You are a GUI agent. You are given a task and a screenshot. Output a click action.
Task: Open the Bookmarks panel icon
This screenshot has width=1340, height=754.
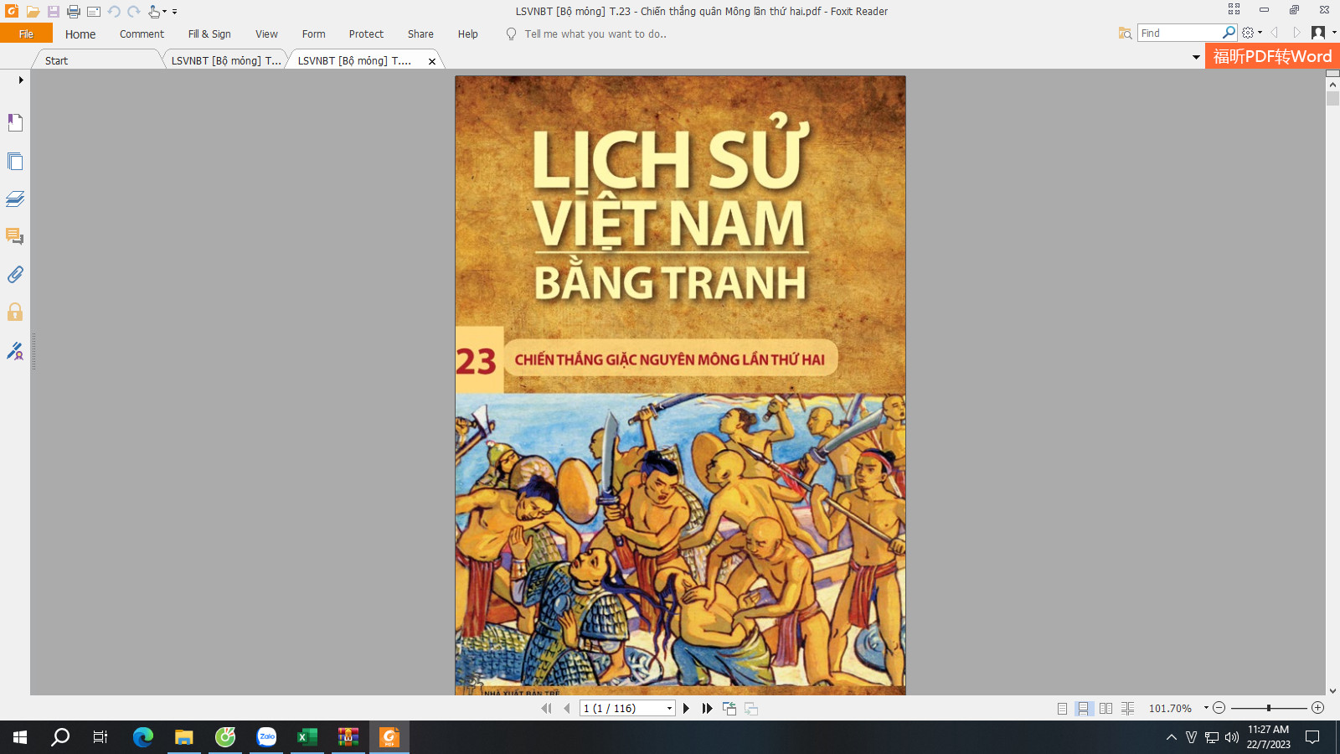(15, 122)
